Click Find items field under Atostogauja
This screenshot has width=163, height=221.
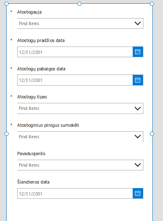80,23
